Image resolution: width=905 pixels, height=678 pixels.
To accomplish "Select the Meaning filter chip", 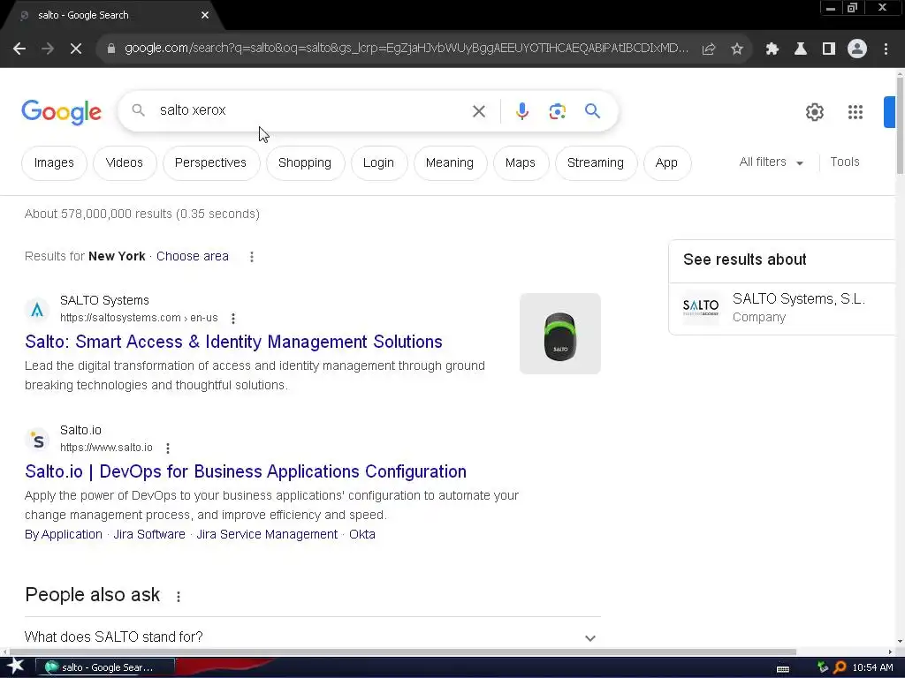I will (450, 163).
